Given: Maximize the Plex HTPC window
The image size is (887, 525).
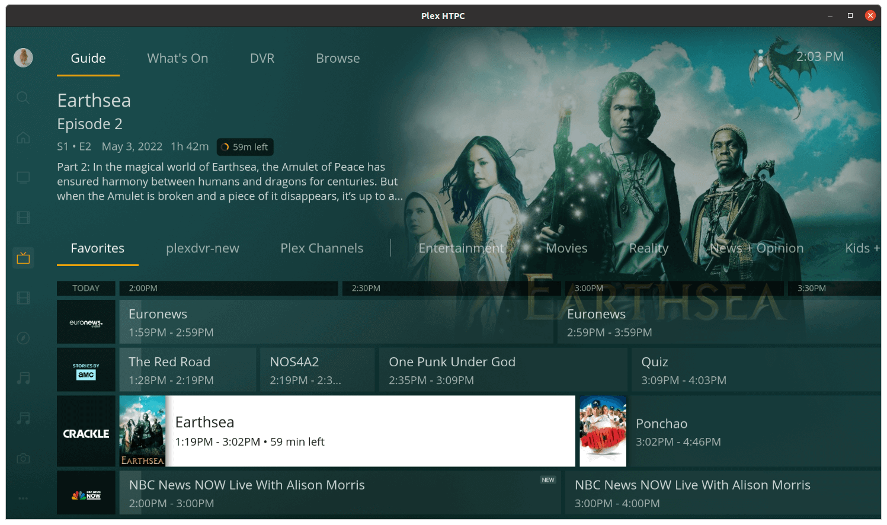Looking at the screenshot, I should pos(850,16).
